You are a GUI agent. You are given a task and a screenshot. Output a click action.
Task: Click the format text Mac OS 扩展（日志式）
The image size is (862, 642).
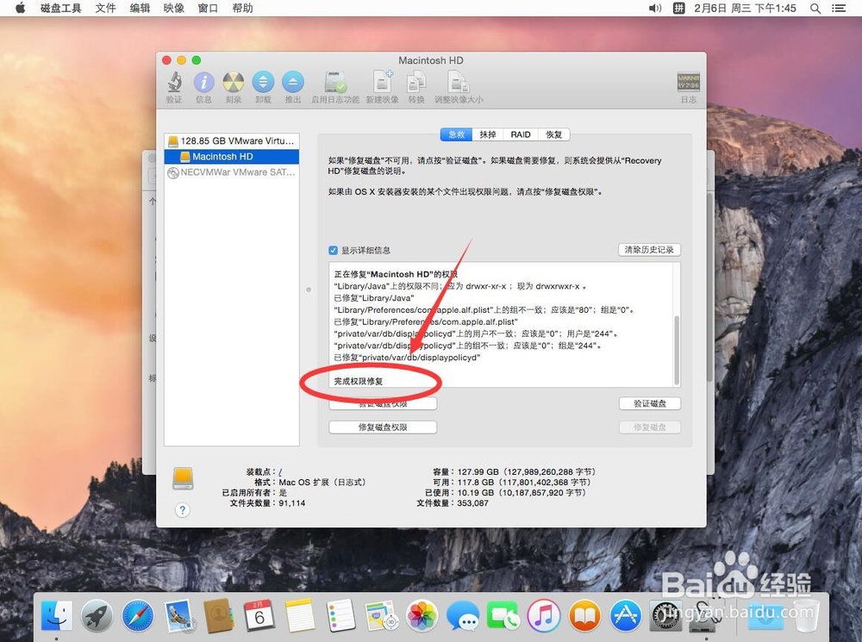[x=322, y=483]
